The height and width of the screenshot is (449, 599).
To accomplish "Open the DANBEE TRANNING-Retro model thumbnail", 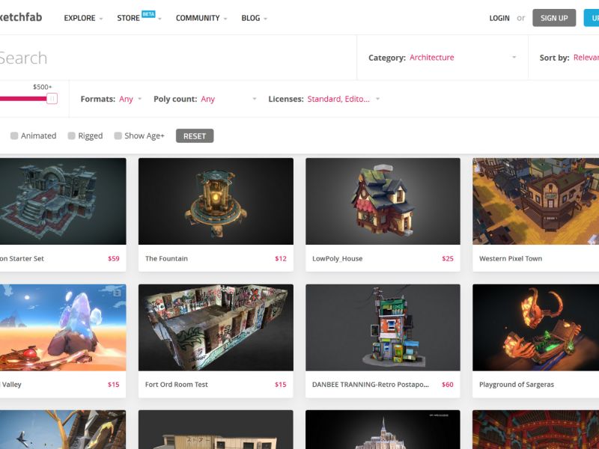I will pos(383,327).
